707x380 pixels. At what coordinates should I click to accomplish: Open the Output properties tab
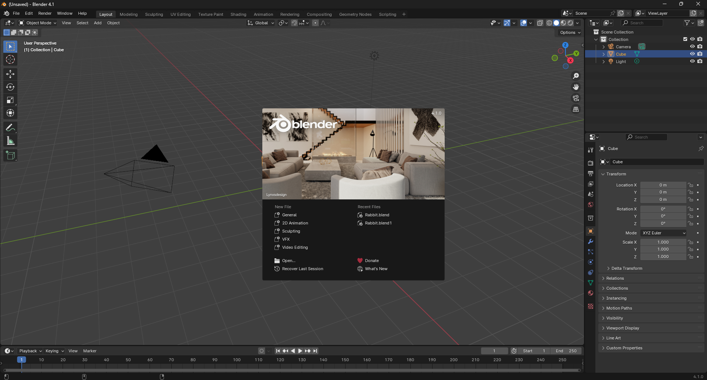[591, 173]
